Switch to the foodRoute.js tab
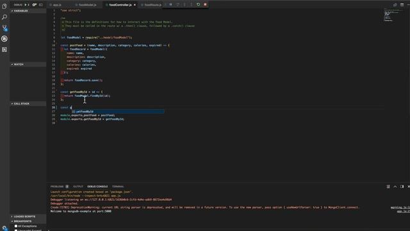Image resolution: width=410 pixels, height=231 pixels. (x=151, y=5)
